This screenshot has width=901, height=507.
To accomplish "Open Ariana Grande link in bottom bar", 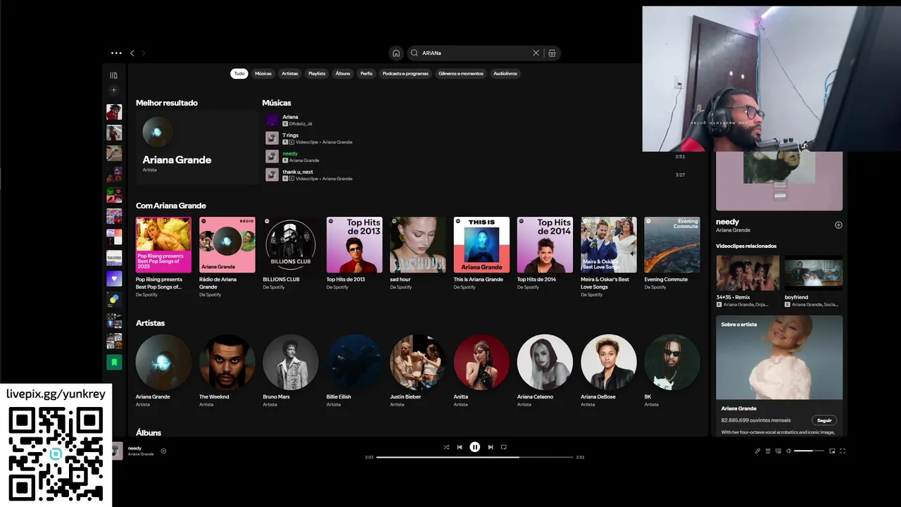I will [x=141, y=454].
